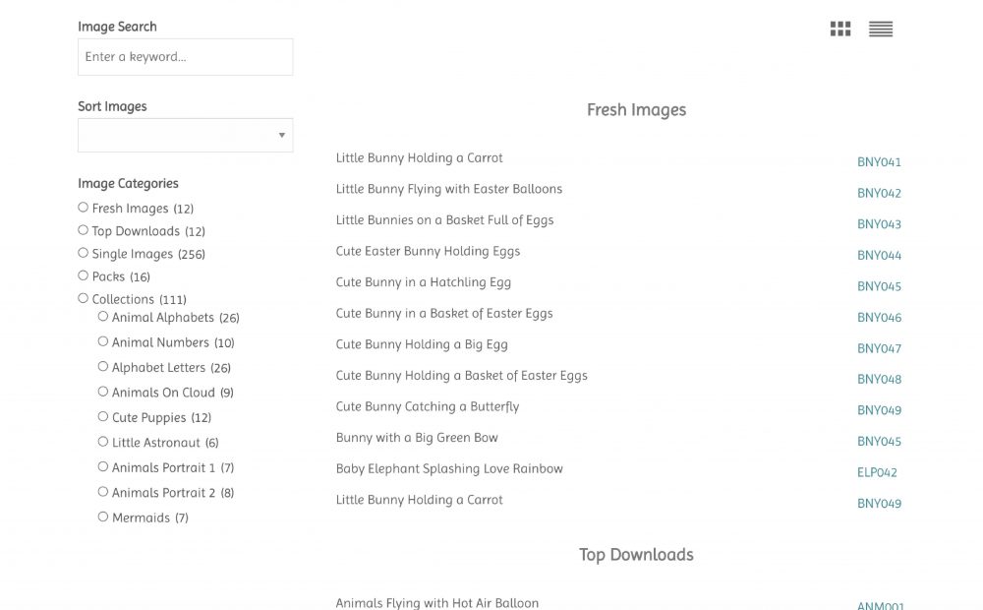Switch to list view icon

point(880,29)
